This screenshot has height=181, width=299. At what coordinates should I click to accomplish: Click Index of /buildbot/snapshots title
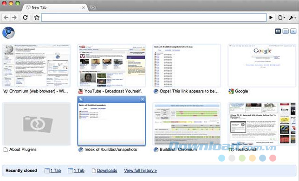[x=110, y=150]
